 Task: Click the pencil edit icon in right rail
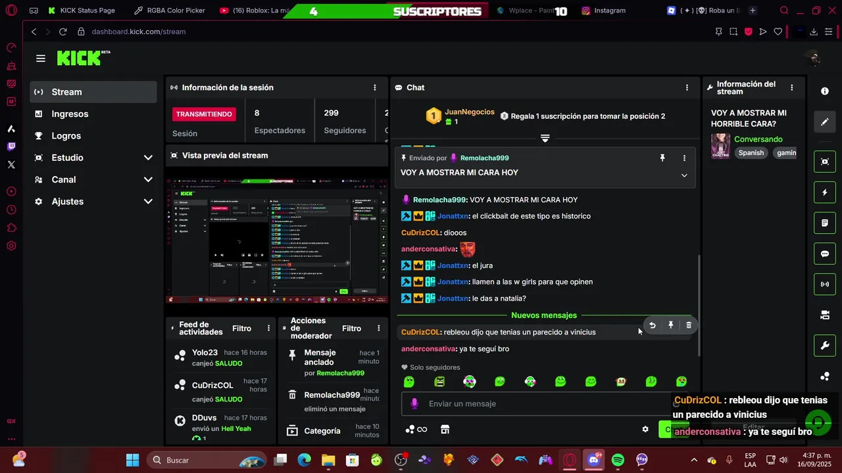(825, 122)
